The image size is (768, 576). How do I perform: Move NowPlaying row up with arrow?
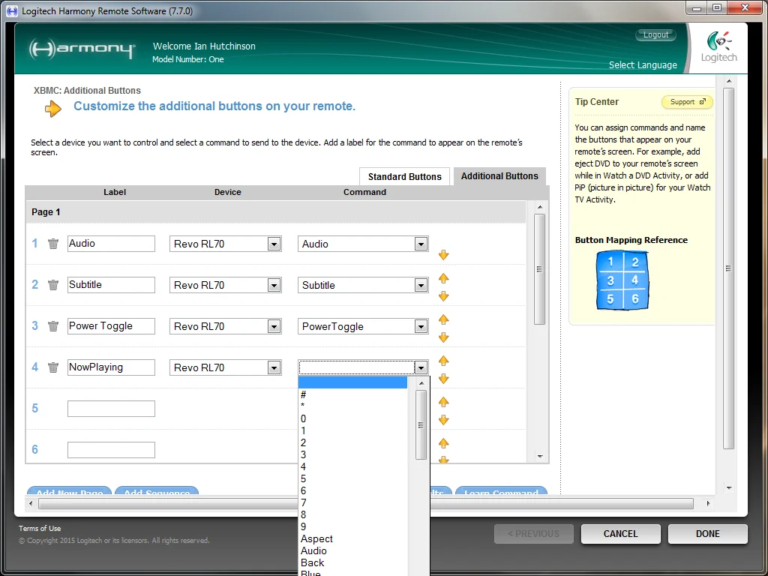(x=444, y=361)
